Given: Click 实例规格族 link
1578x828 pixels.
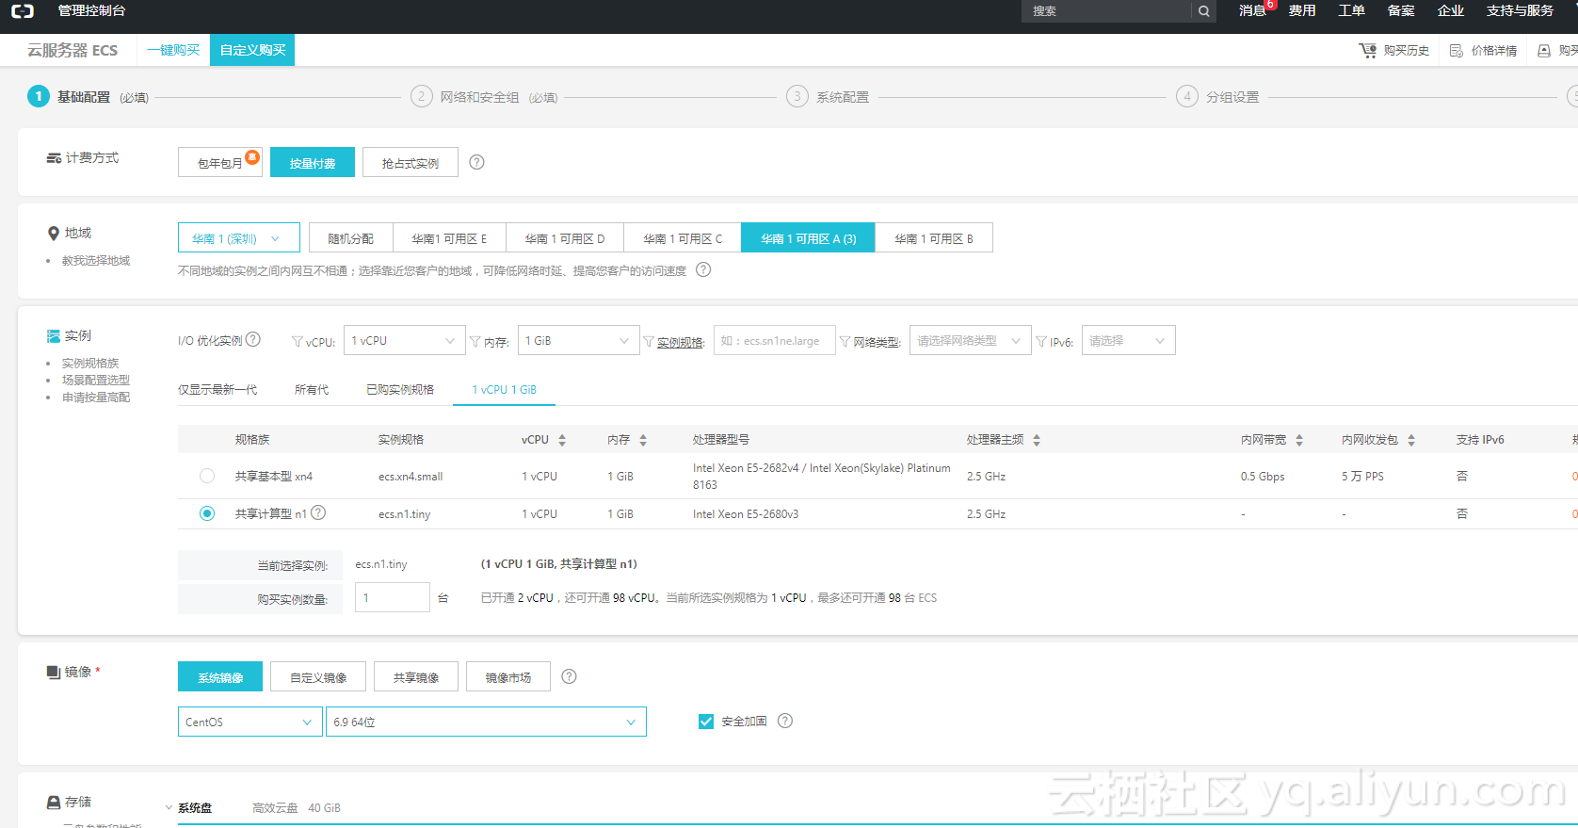Looking at the screenshot, I should pos(90,364).
